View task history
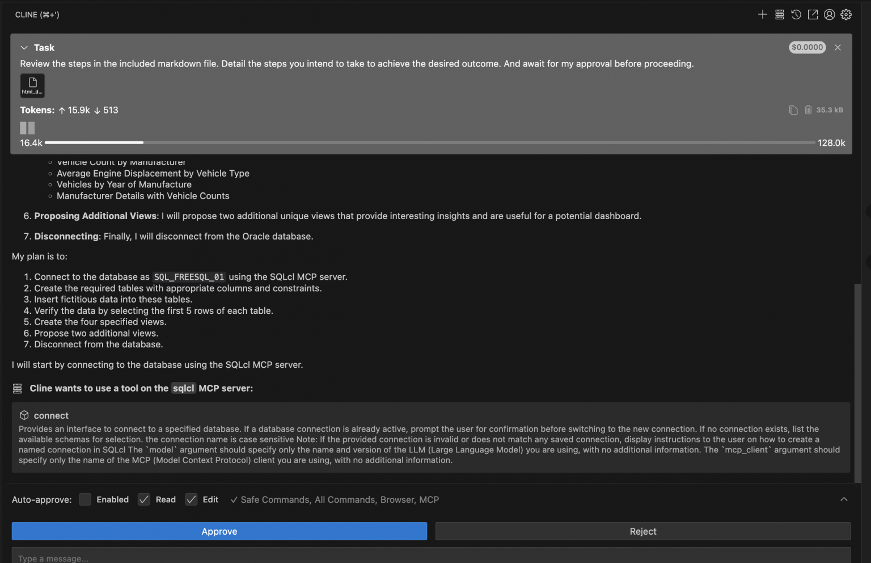The width and height of the screenshot is (871, 563). click(796, 14)
